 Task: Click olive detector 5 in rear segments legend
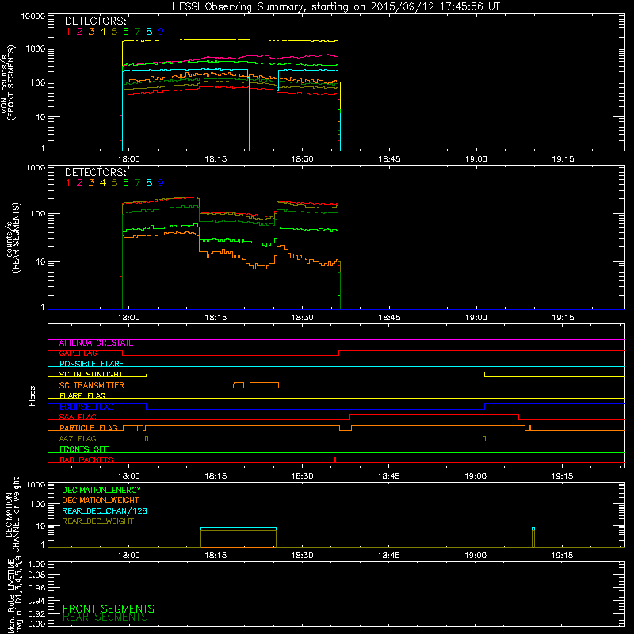114,183
